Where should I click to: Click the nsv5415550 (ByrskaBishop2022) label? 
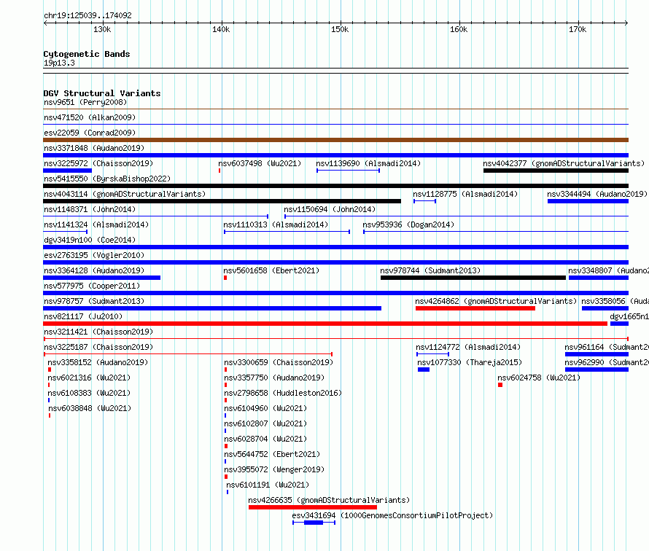pyautogui.click(x=107, y=179)
